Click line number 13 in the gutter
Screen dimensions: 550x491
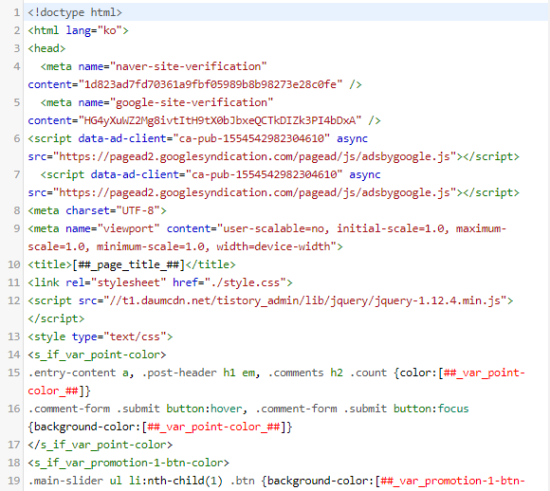(14, 336)
